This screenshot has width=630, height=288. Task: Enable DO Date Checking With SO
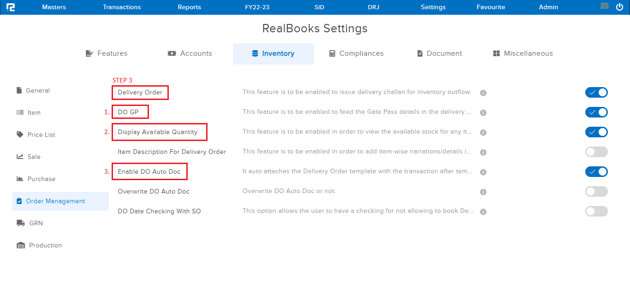[596, 211]
